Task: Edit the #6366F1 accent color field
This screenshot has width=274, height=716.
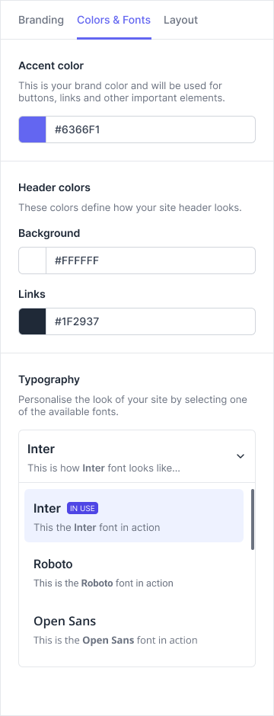Action: [151, 129]
